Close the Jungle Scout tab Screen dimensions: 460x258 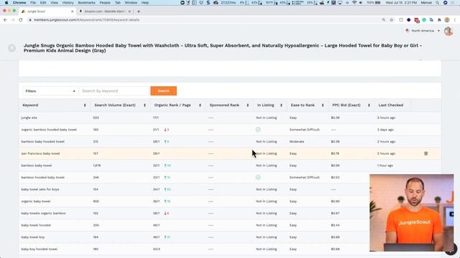point(72,11)
